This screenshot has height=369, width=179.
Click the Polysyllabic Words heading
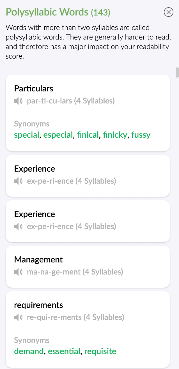pos(47,12)
